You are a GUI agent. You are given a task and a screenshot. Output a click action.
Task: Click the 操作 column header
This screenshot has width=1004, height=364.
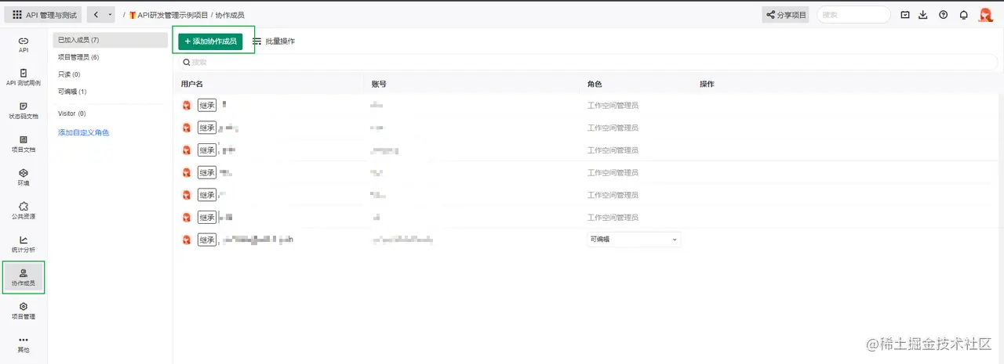[707, 84]
